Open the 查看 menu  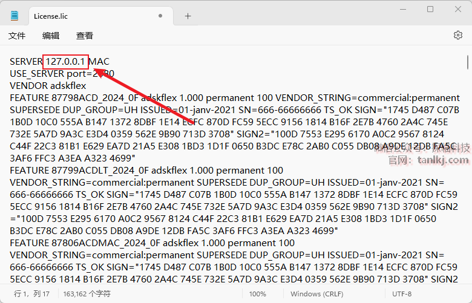(85, 36)
